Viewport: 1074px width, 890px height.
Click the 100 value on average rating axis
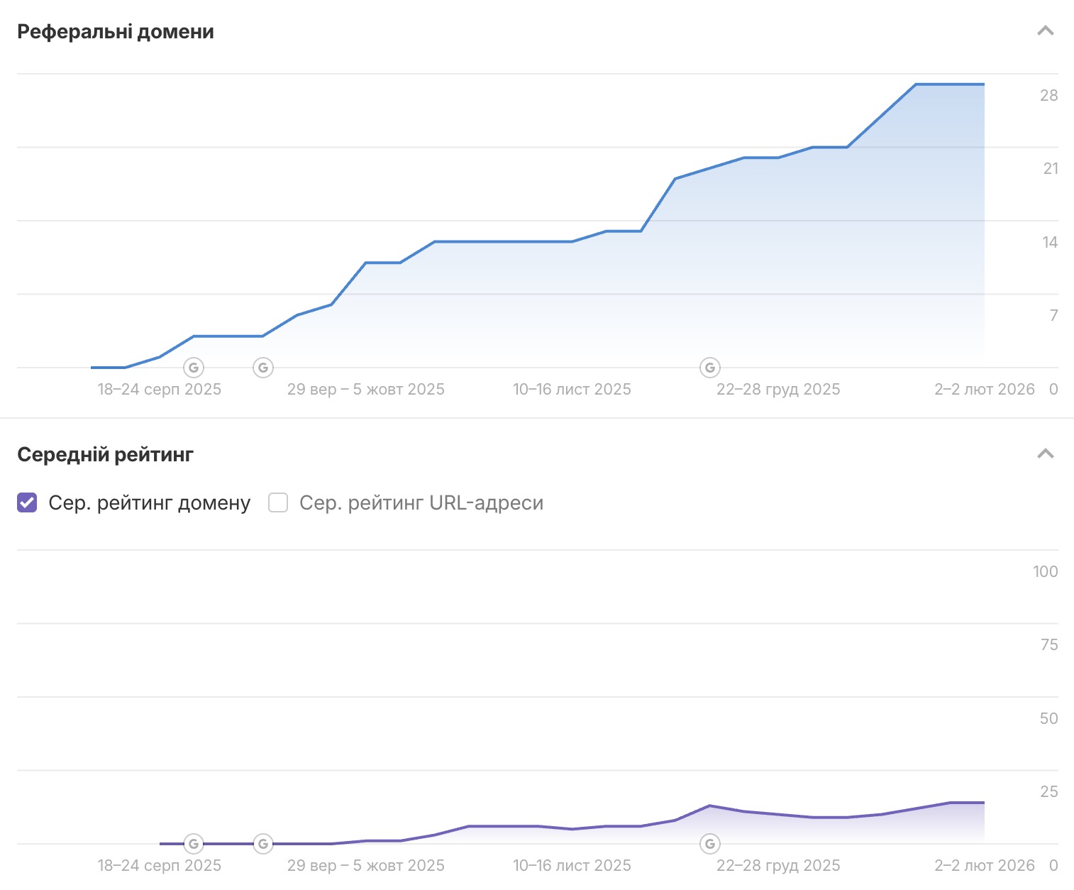click(x=1045, y=571)
